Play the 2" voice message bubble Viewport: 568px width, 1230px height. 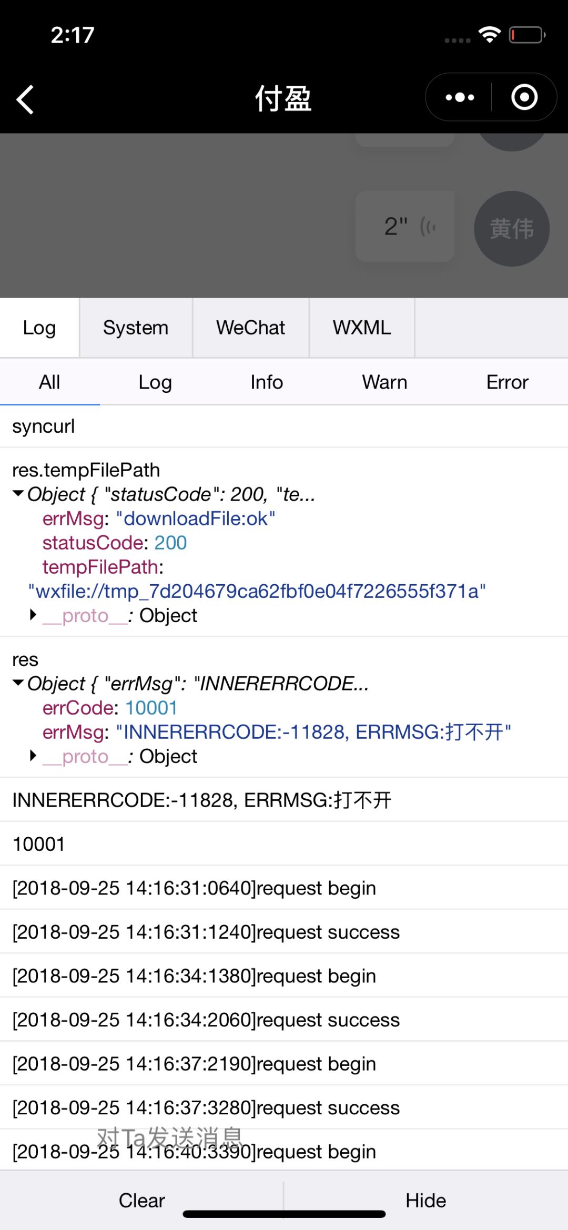point(405,227)
